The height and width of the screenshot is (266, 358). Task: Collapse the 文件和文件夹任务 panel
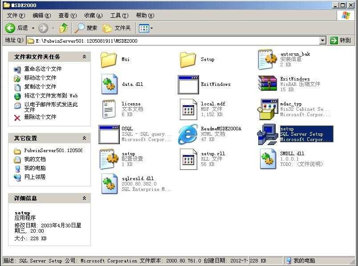point(84,56)
